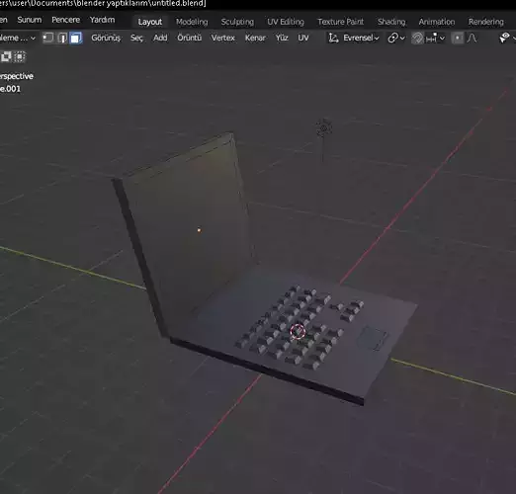Switch to the Shading workspace tab

391,22
